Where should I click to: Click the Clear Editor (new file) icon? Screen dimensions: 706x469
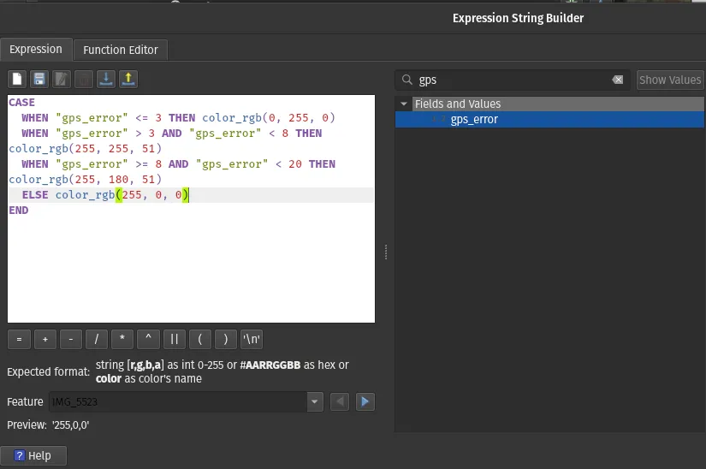coord(17,80)
